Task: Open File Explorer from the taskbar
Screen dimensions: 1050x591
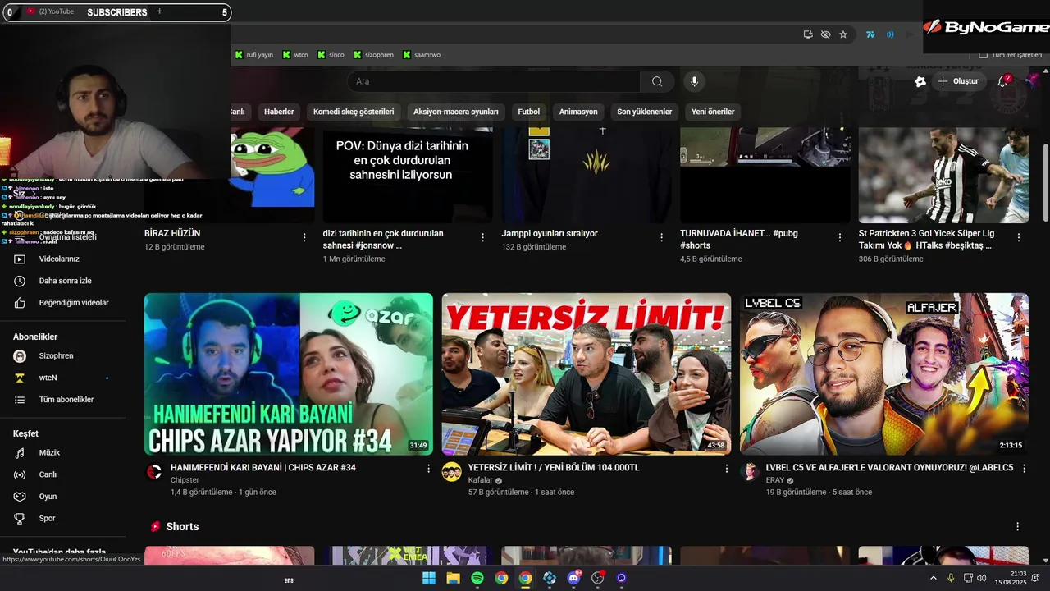Action: coord(453,578)
